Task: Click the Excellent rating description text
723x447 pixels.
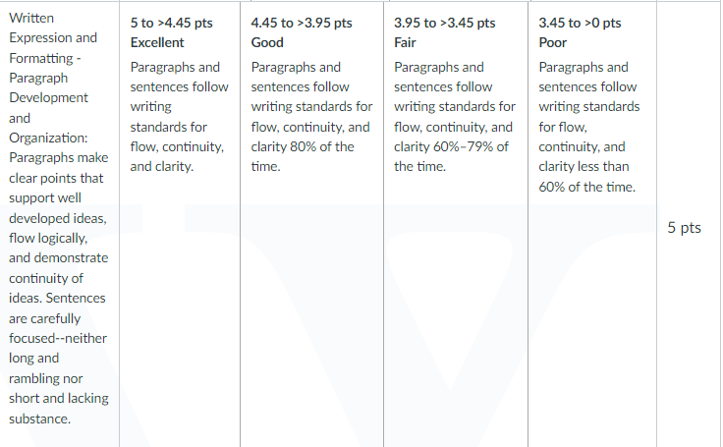Action: click(x=179, y=116)
